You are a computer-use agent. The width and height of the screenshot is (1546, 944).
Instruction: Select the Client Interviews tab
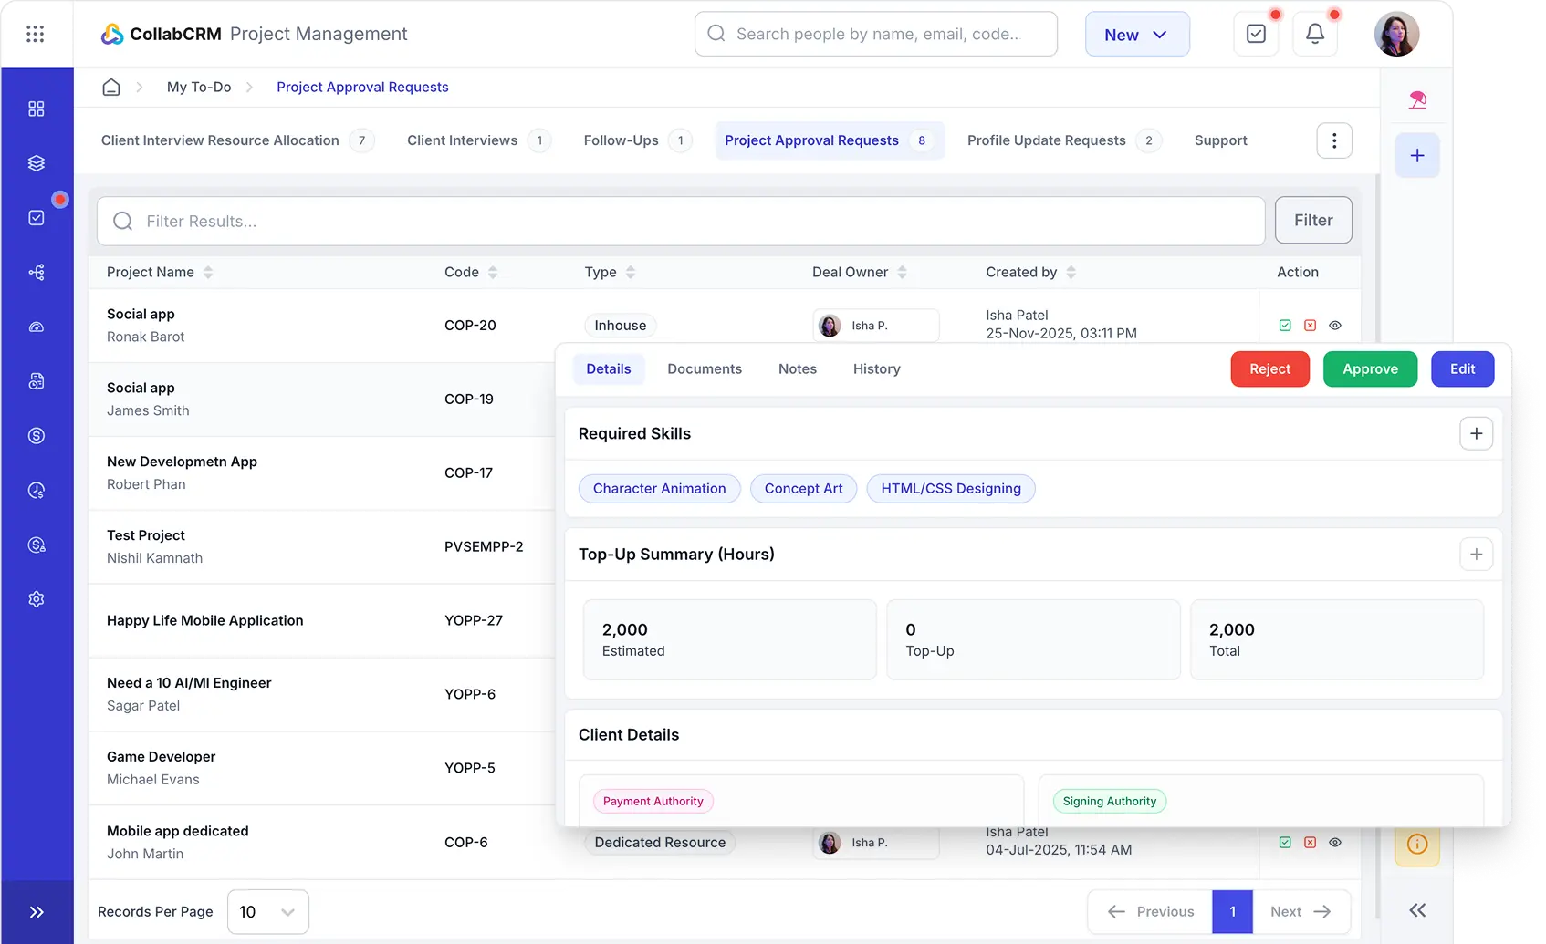point(462,140)
